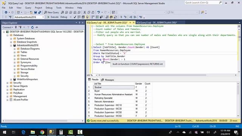Select the Security folder under AdventureWorks2016
242x136 pixels.
[x=24, y=76]
